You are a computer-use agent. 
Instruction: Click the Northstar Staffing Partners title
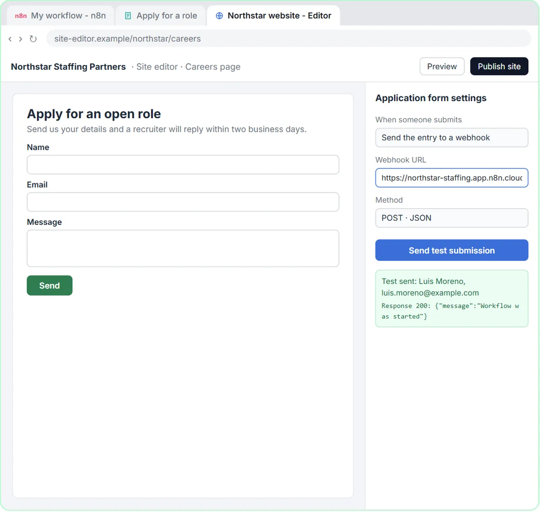click(x=68, y=67)
